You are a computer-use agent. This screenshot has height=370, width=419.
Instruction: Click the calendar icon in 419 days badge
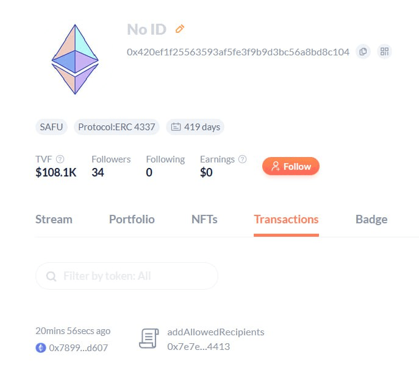(176, 127)
